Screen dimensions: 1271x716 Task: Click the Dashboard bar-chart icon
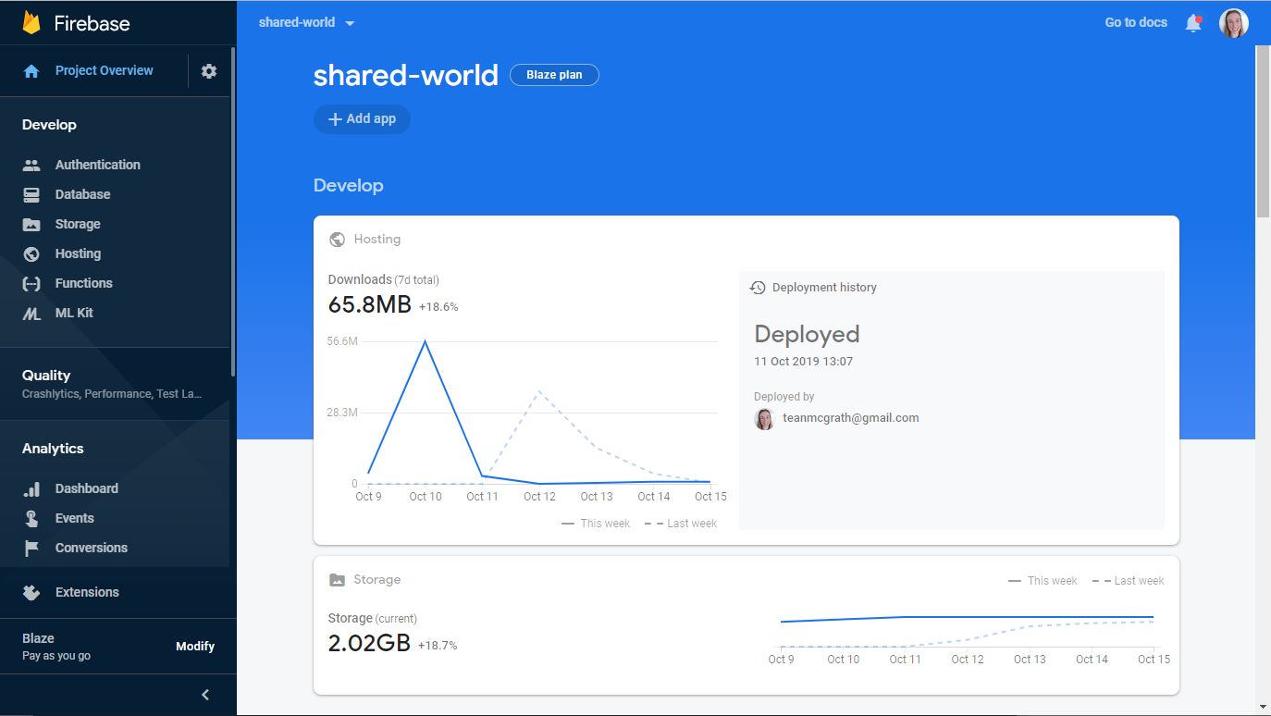(31, 488)
